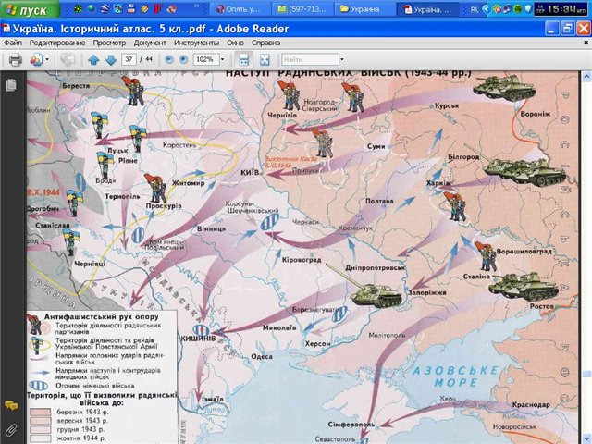The image size is (592, 444).
Task: Switch to the 'Опять у...' taskbar window
Action: tap(240, 9)
